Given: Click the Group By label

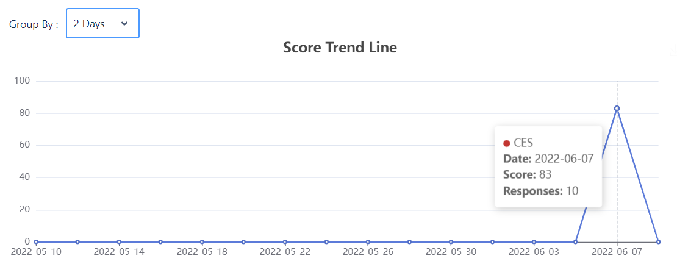Looking at the screenshot, I should (x=34, y=24).
